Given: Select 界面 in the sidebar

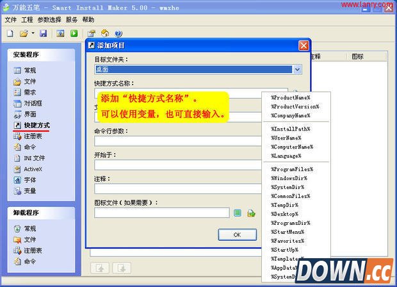Looking at the screenshot, I should tap(25, 114).
